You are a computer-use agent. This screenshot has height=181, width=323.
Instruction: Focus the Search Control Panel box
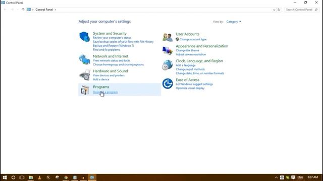pyautogui.click(x=301, y=10)
